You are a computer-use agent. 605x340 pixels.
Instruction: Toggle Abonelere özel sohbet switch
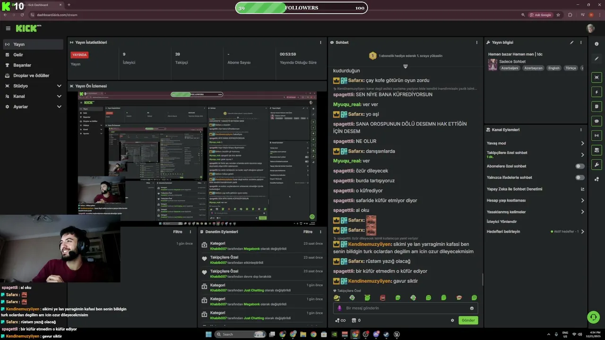pos(580,166)
